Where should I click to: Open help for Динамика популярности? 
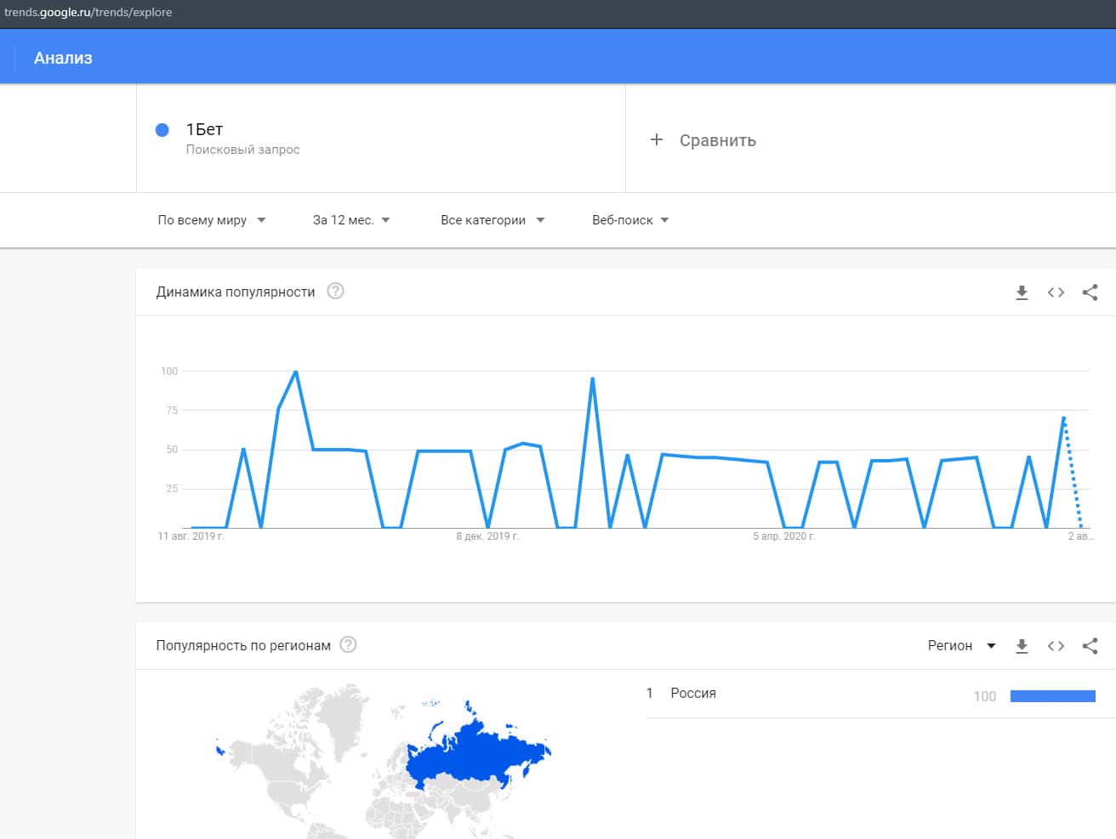[336, 292]
